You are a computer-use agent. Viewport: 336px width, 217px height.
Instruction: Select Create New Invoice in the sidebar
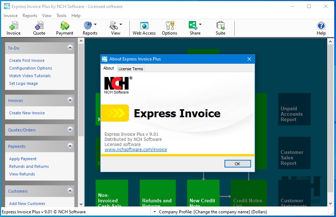[x=27, y=113]
